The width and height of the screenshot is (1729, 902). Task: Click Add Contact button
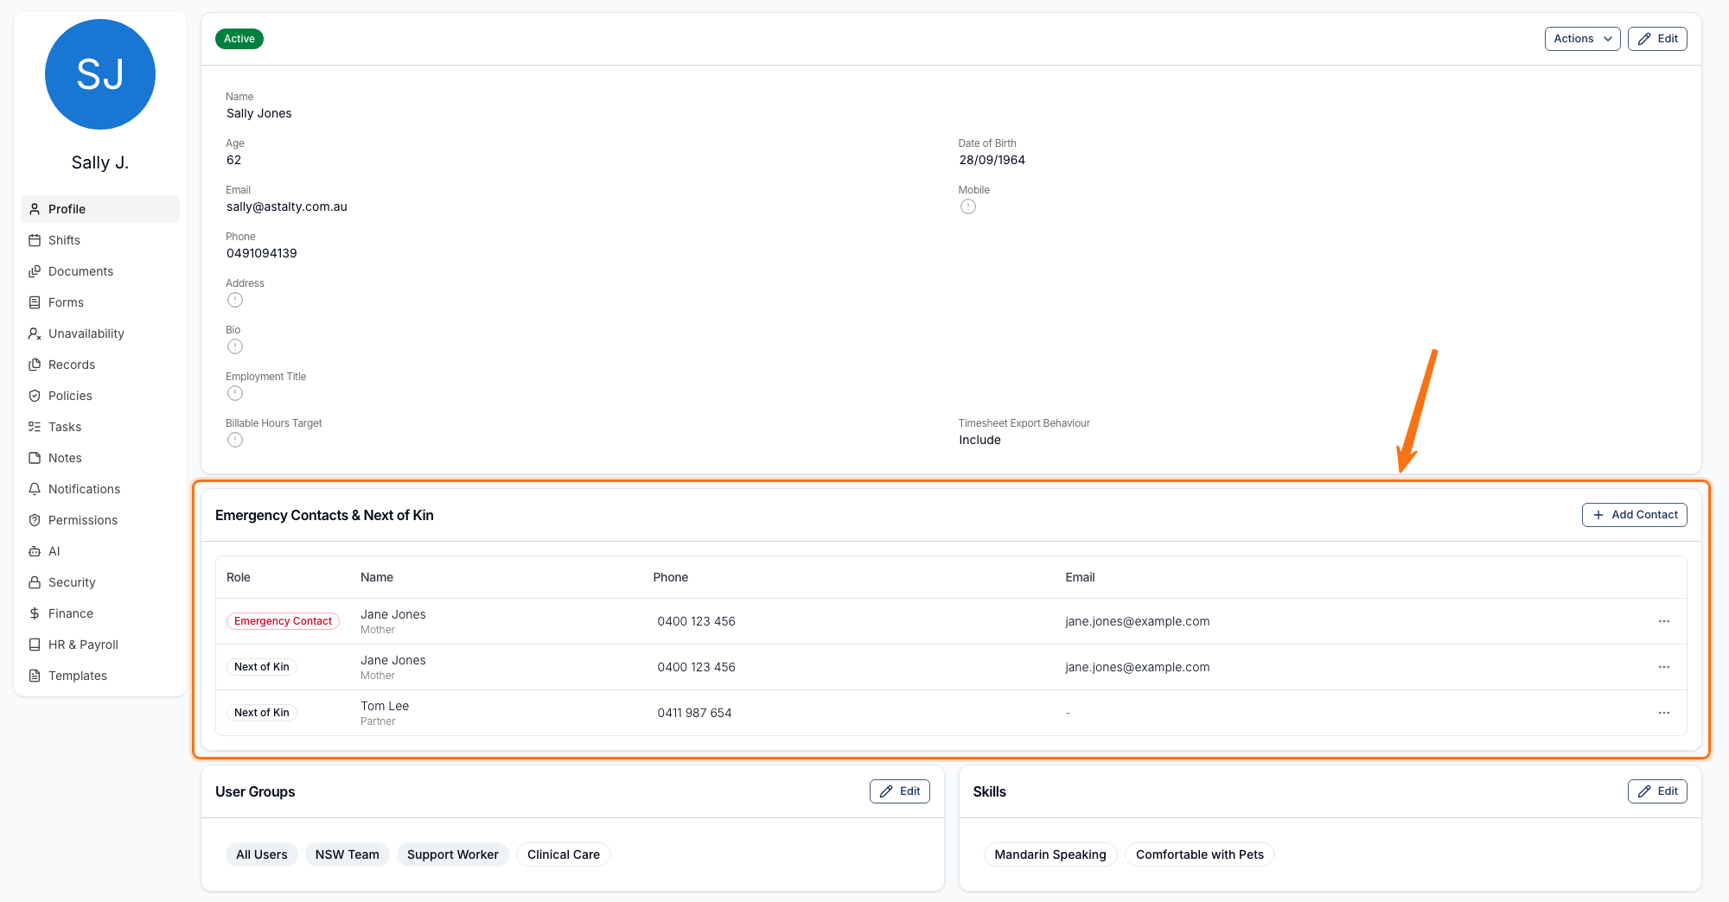(1634, 515)
